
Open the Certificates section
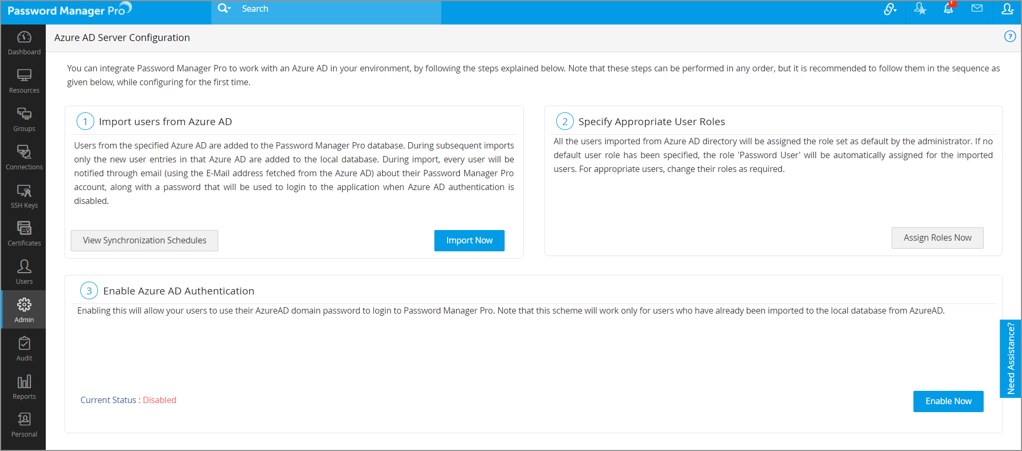tap(24, 234)
